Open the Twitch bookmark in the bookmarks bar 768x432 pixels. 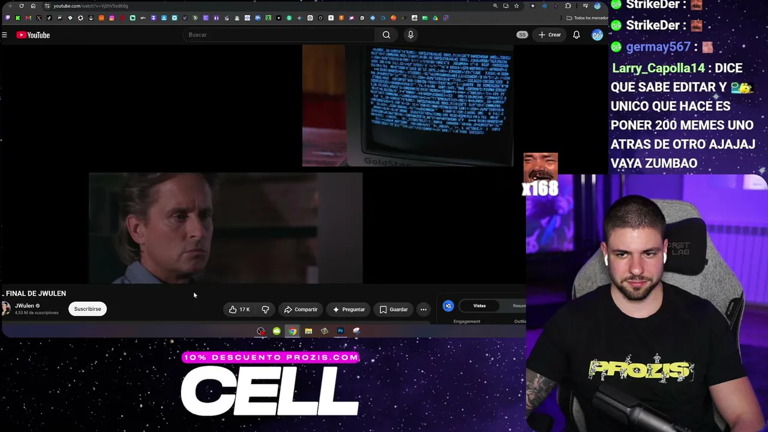(7, 18)
